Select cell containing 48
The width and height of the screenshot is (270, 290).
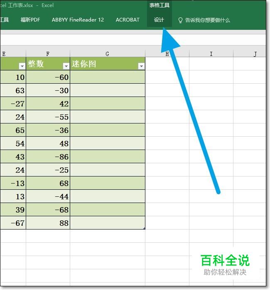(x=48, y=143)
